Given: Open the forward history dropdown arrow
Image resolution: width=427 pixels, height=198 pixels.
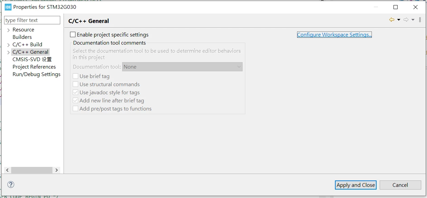Looking at the screenshot, I should tap(413, 20).
